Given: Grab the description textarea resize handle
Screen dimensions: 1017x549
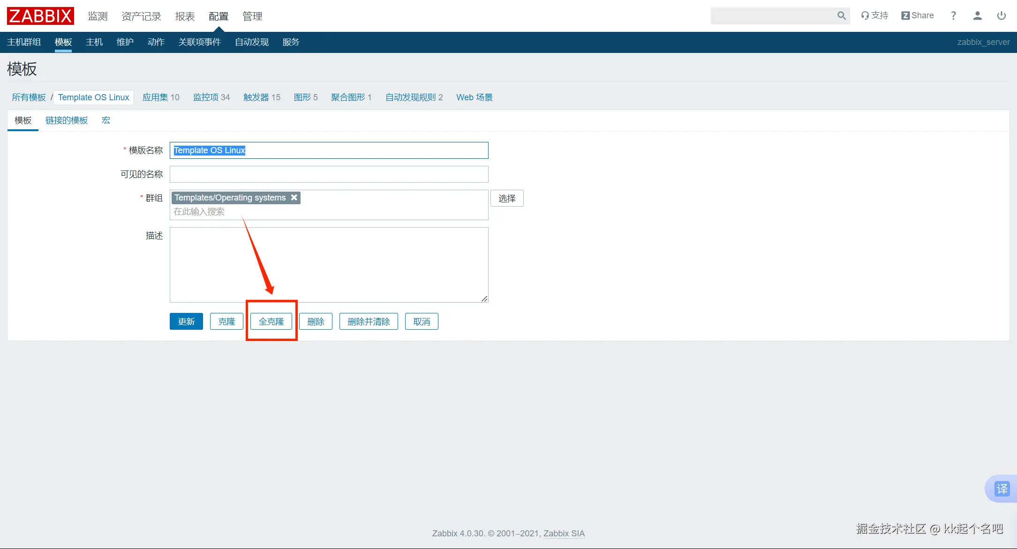Looking at the screenshot, I should tap(484, 298).
